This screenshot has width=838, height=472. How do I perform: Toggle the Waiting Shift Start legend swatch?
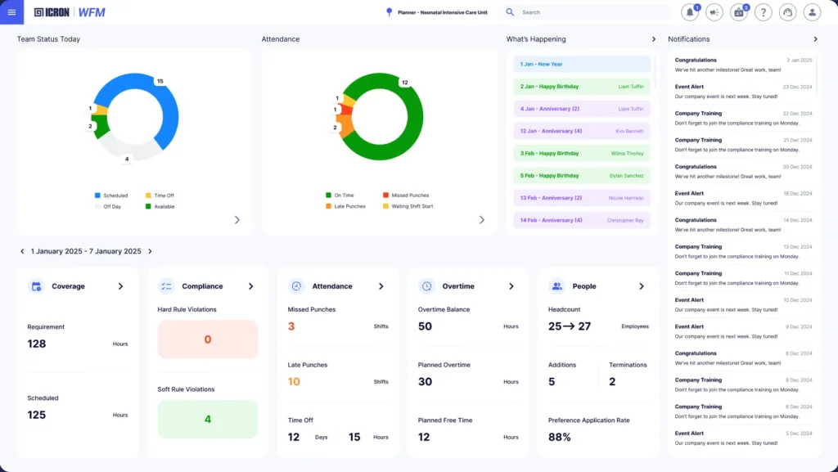click(x=385, y=206)
